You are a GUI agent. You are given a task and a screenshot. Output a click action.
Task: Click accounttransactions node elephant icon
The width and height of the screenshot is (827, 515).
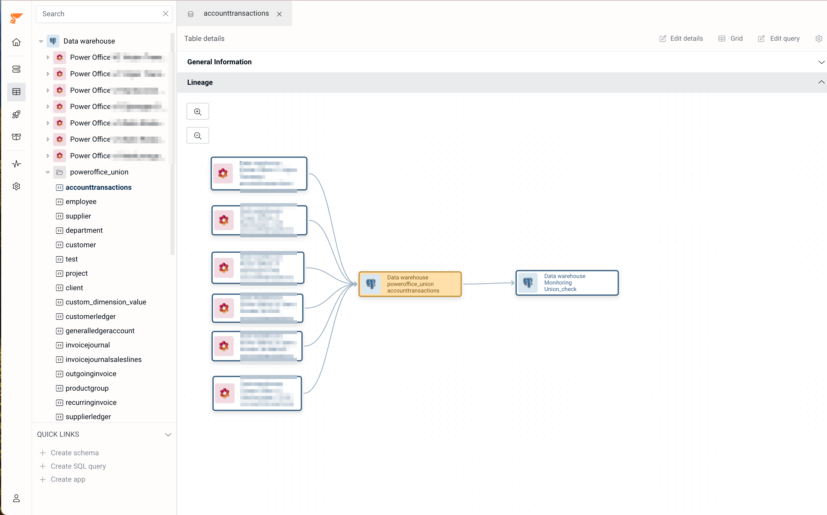(x=371, y=284)
